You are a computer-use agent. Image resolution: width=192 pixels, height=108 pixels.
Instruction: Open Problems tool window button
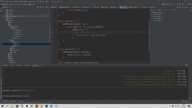coord(13,101)
